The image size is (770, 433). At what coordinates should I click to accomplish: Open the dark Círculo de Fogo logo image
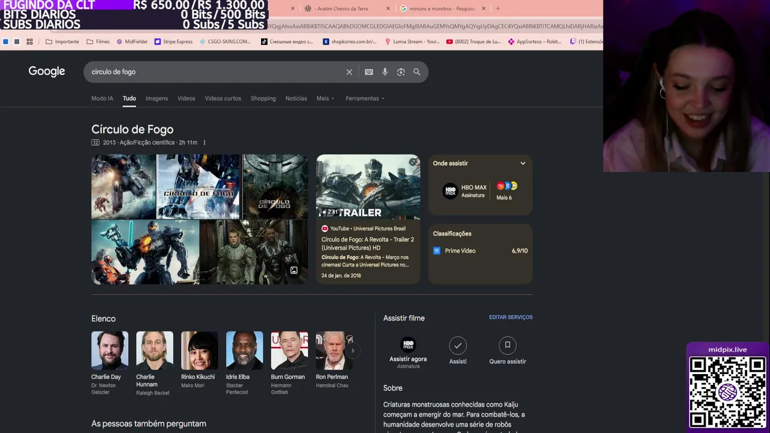point(276,186)
